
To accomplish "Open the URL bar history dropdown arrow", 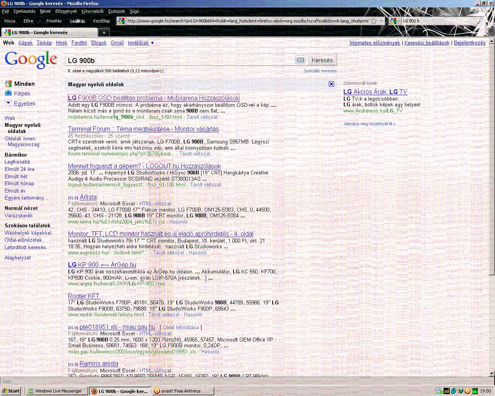I will coord(381,21).
